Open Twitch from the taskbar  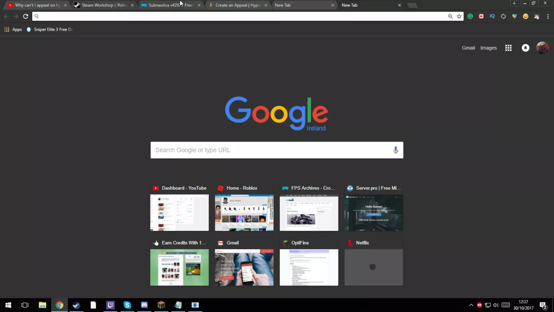110,305
